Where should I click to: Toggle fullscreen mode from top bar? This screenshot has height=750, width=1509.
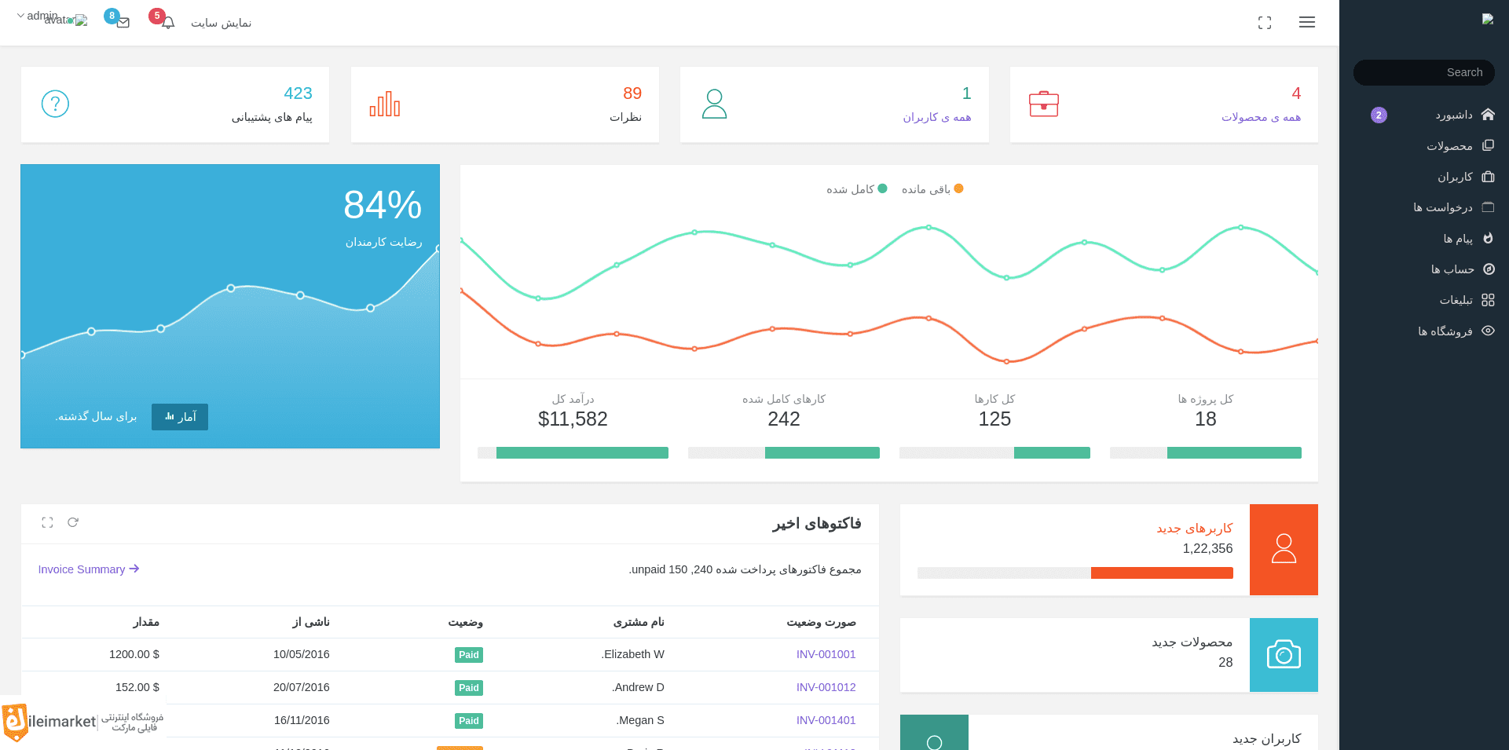point(1265,23)
